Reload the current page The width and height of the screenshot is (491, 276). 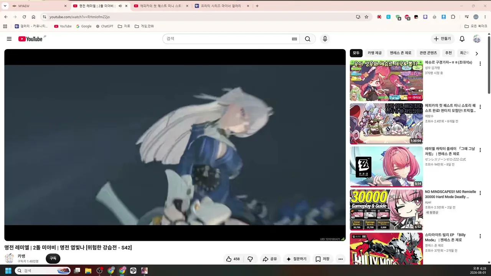[24, 17]
